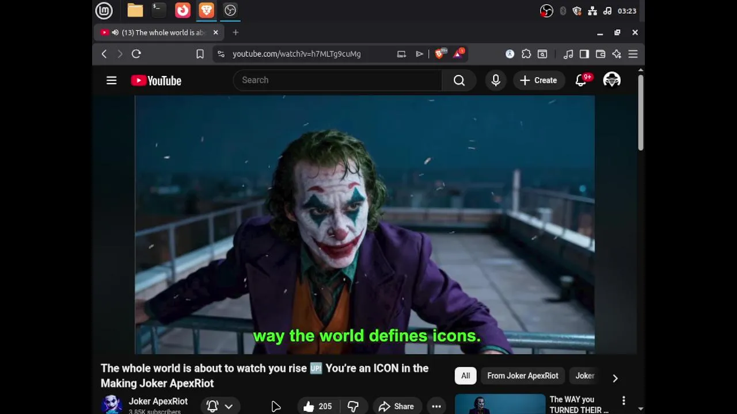Open the Brave Rewards triangle icon
The image size is (737, 414).
tap(459, 53)
